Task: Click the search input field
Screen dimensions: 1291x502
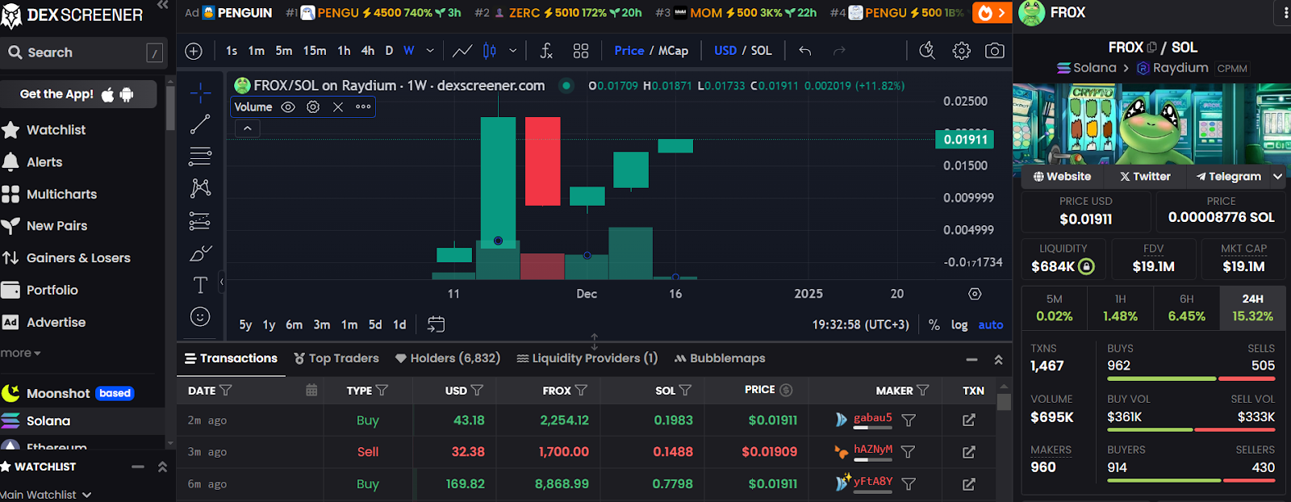Action: tap(84, 52)
